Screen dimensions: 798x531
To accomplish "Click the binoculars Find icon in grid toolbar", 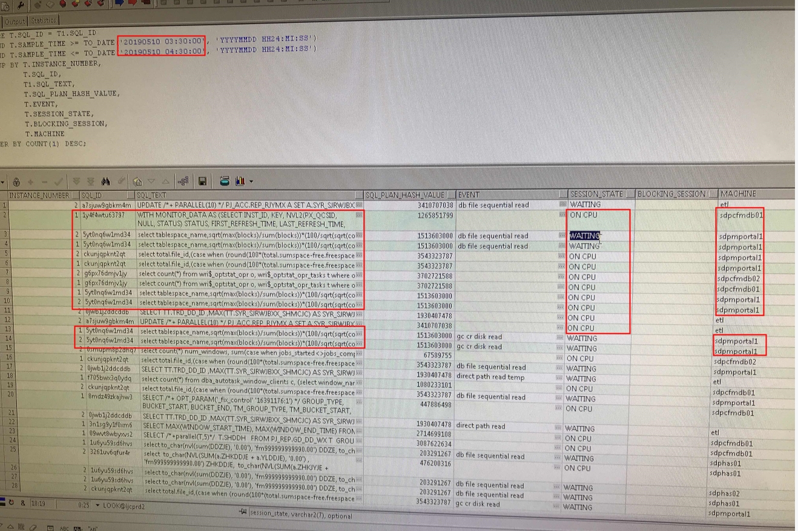I will [105, 181].
